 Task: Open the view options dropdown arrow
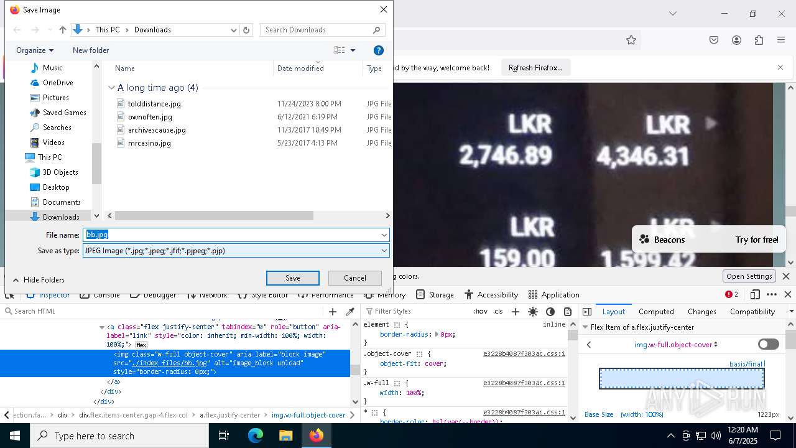(x=353, y=50)
